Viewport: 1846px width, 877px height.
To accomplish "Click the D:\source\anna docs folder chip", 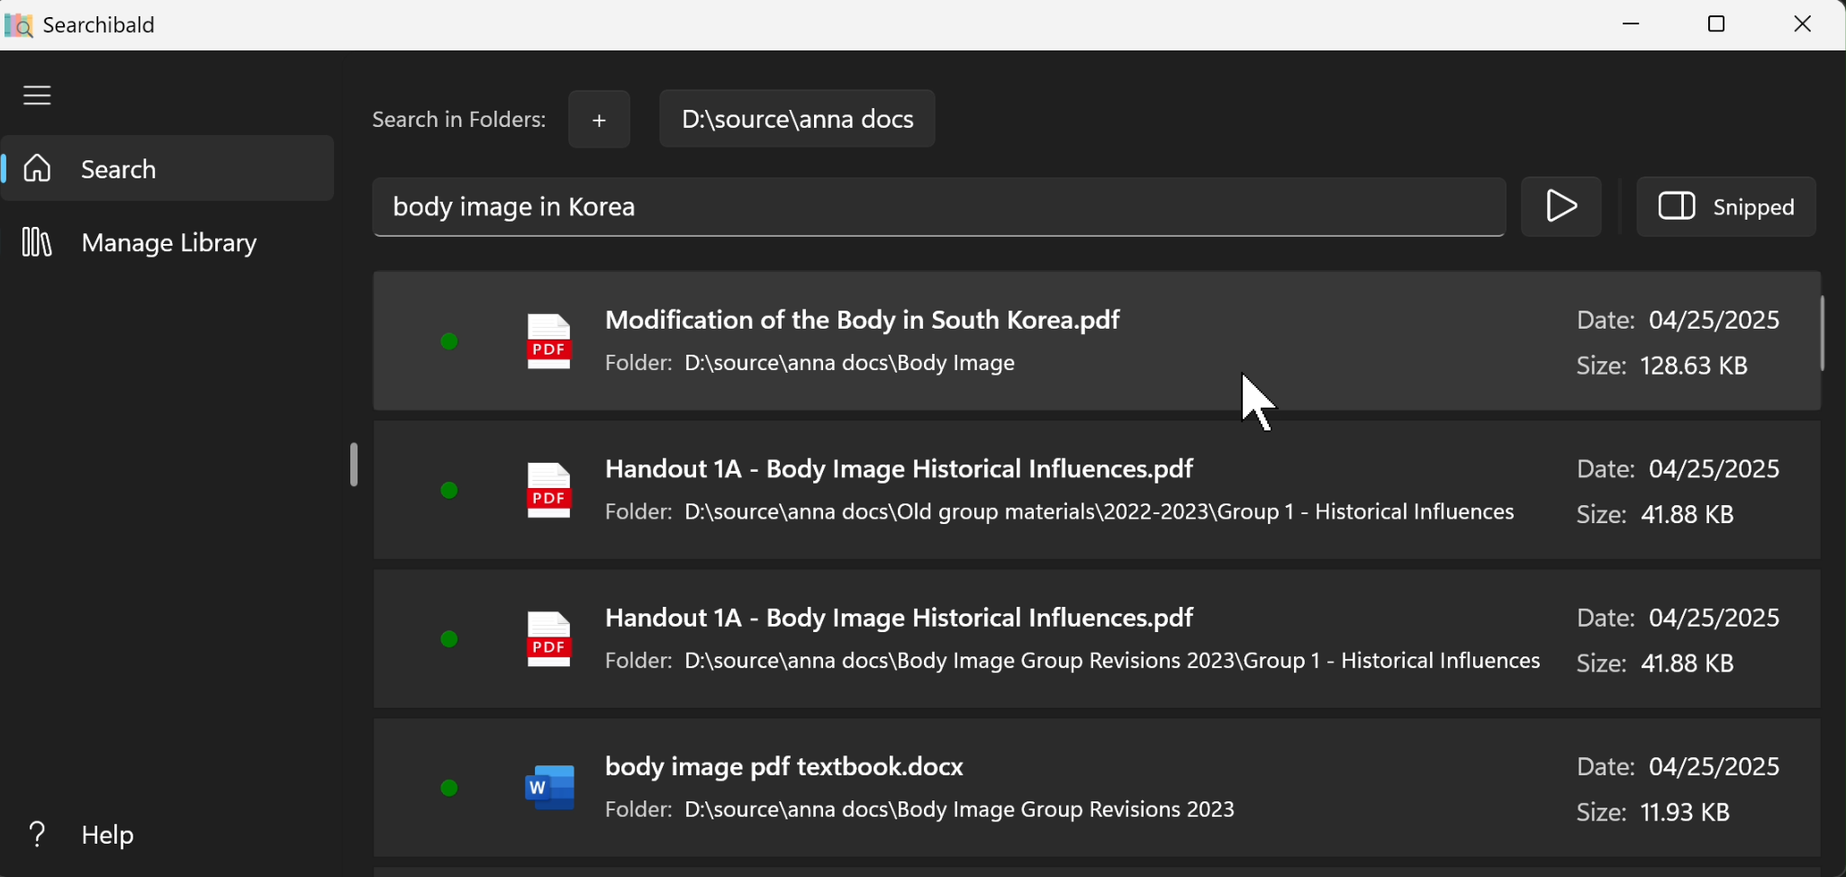I will [x=797, y=119].
